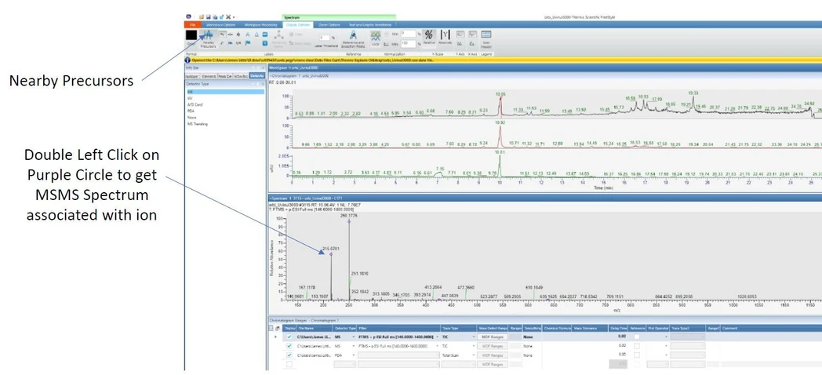Open Text and Graphic Annotation tab
The width and height of the screenshot is (822, 375).
pos(370,24)
